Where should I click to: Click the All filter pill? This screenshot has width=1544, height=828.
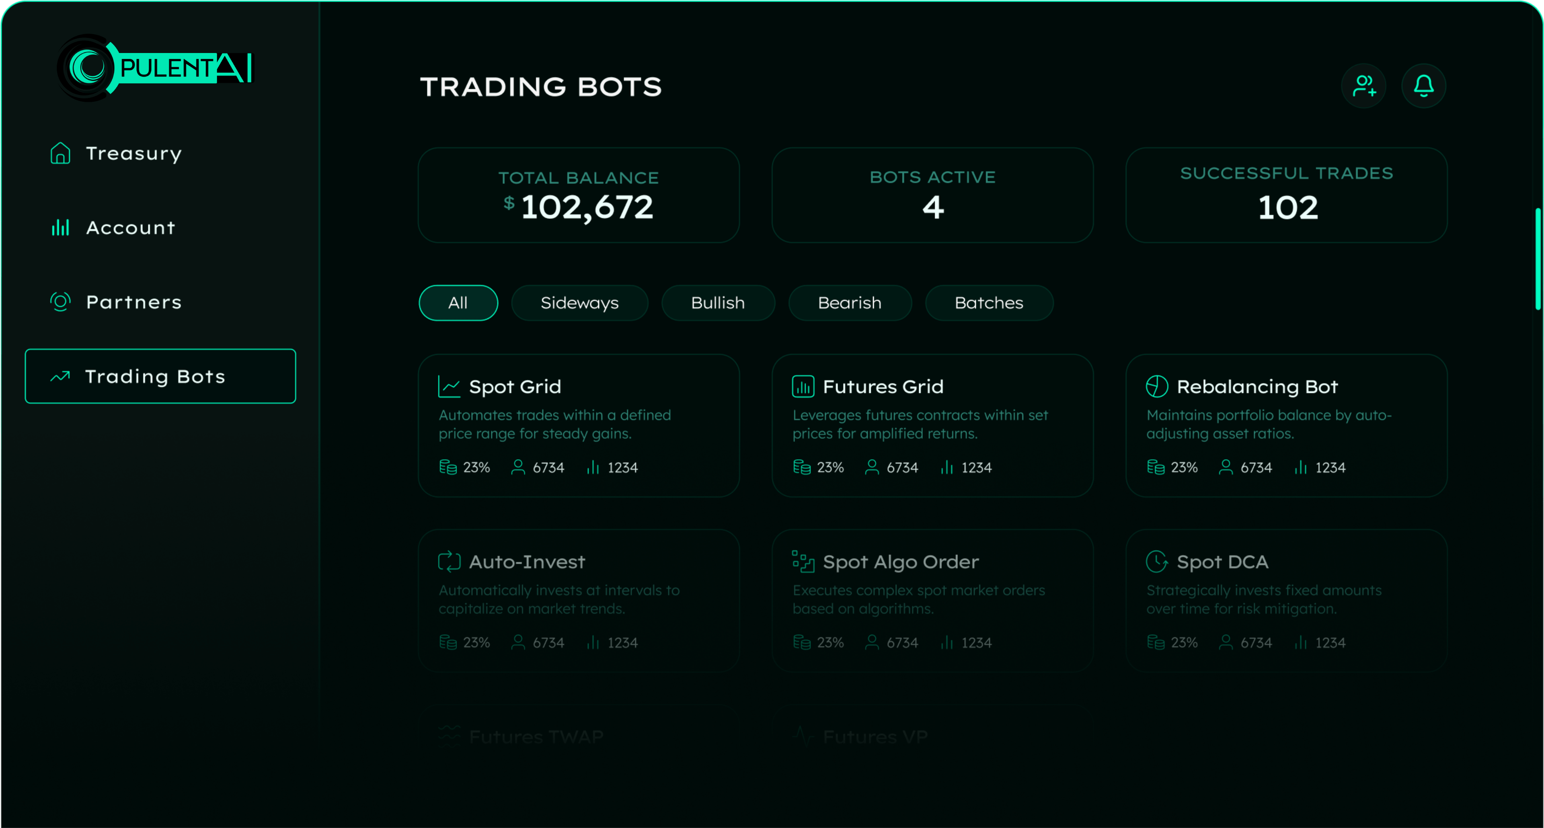[x=458, y=303]
